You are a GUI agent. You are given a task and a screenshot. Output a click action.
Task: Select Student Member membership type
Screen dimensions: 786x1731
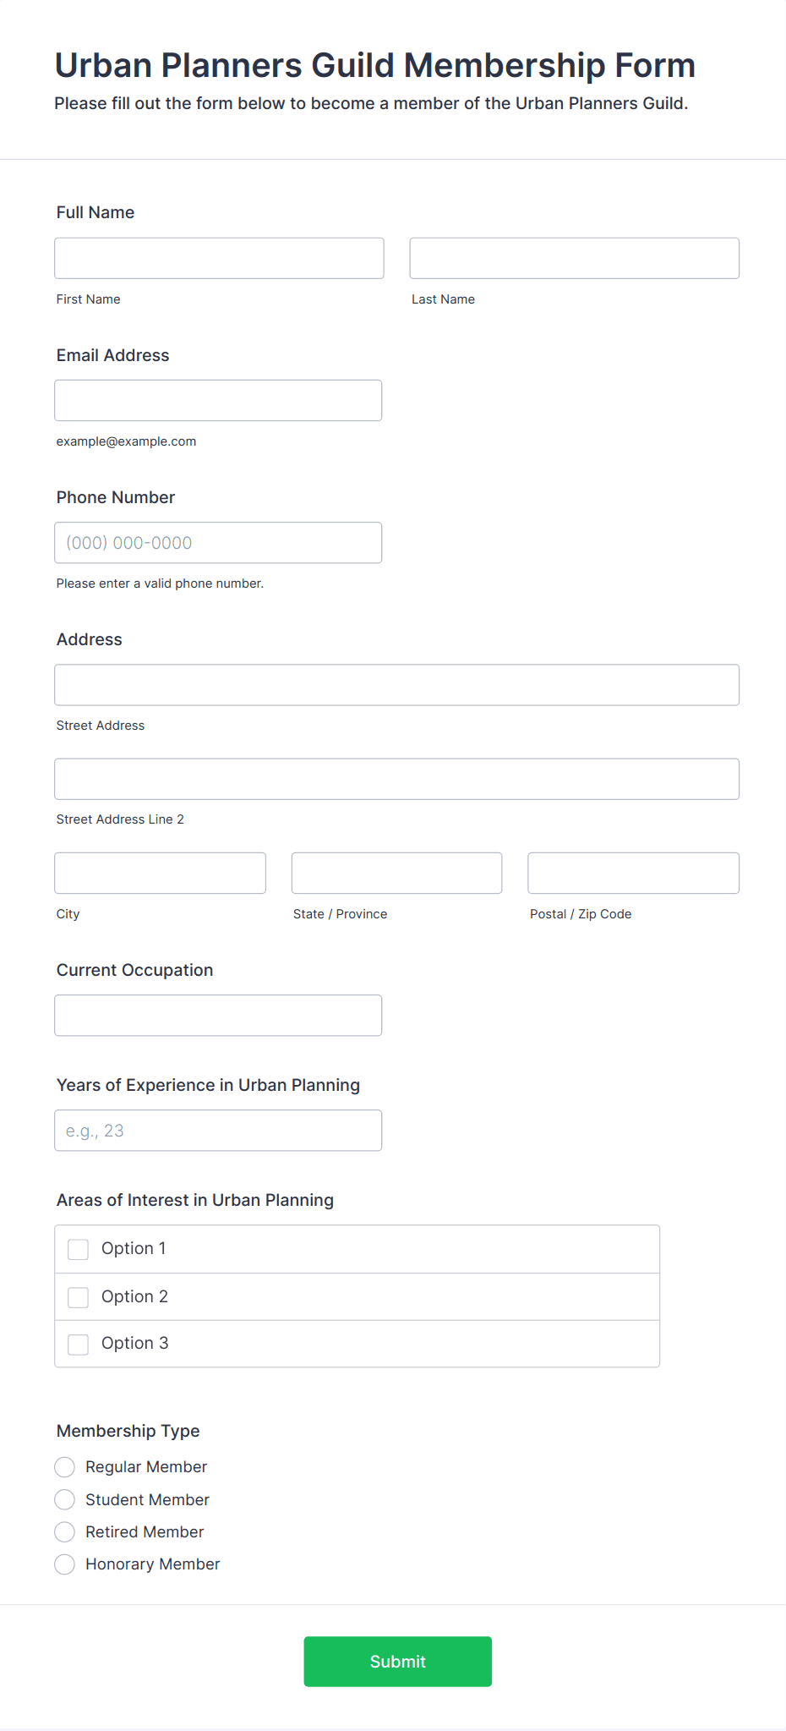click(64, 1499)
